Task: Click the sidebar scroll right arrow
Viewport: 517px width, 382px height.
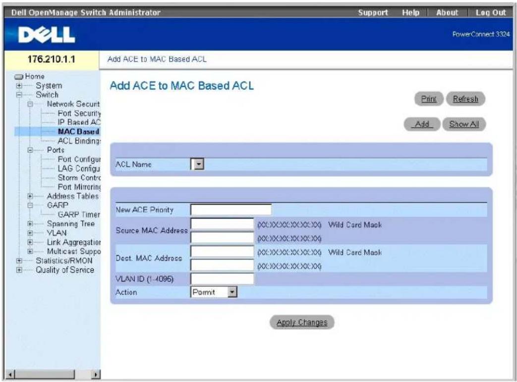Action: [x=95, y=375]
